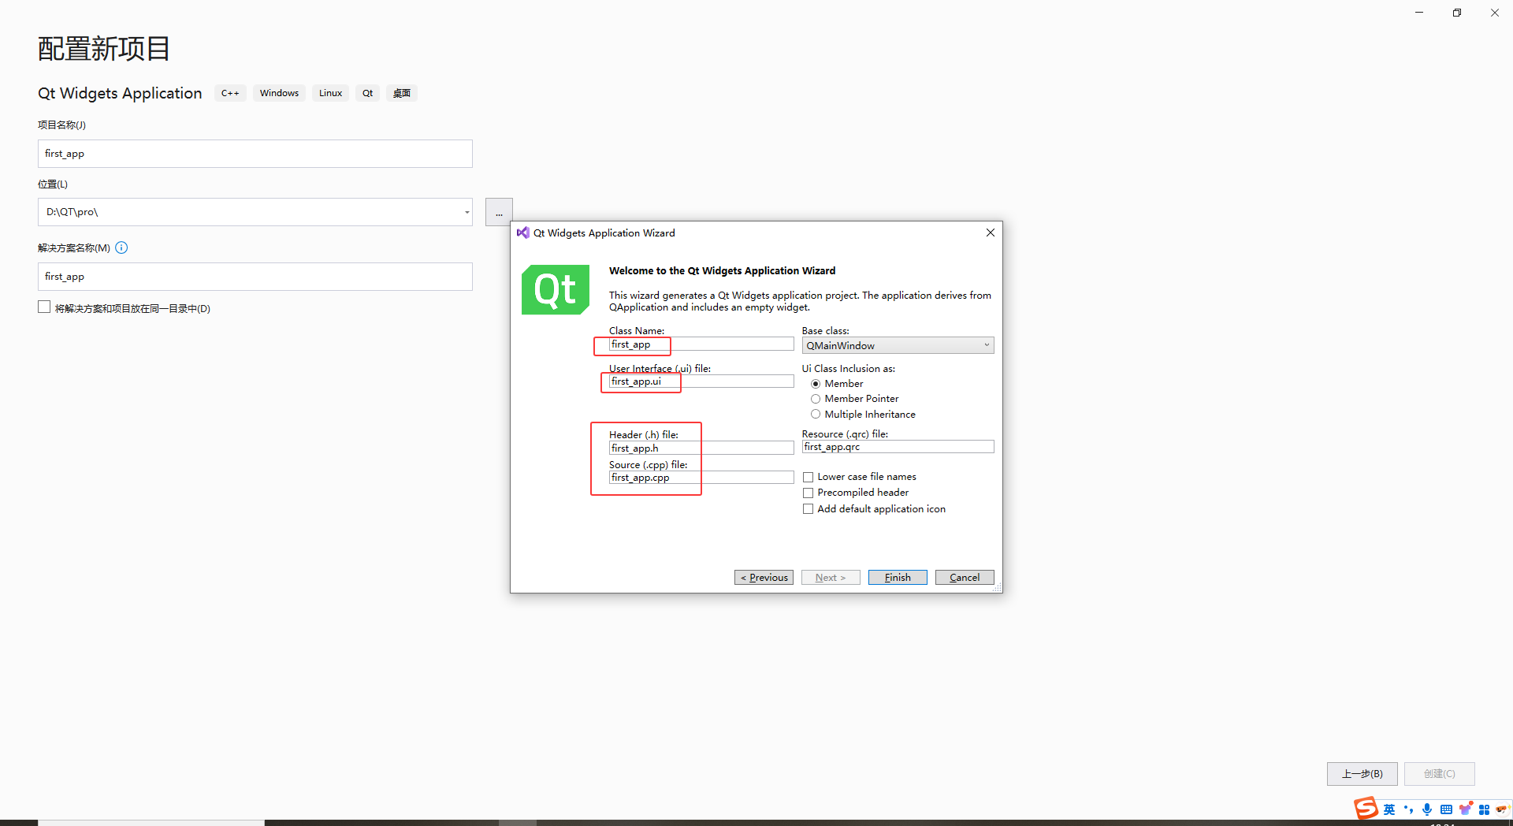This screenshot has height=826, width=1513.
Task: Click the C++ tag
Action: pos(230,93)
